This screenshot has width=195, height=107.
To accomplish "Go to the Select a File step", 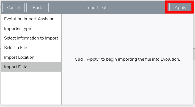I will click(31, 48).
